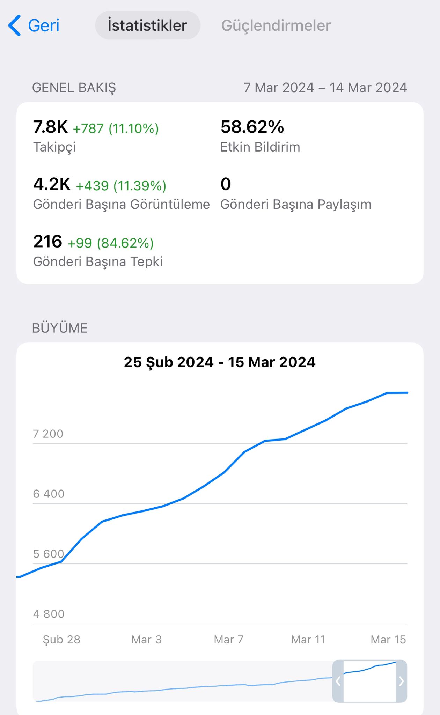Click the Mar 15 axis label
The image size is (440, 715).
click(x=388, y=640)
